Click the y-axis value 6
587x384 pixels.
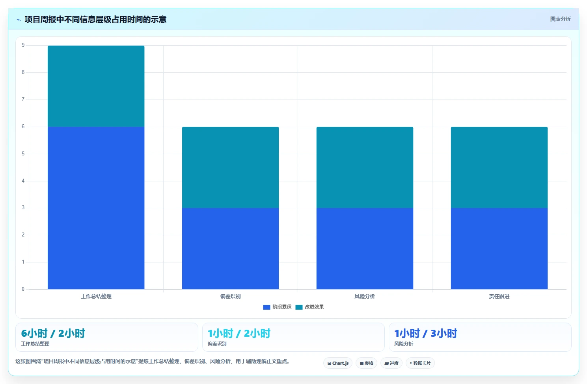(23, 127)
